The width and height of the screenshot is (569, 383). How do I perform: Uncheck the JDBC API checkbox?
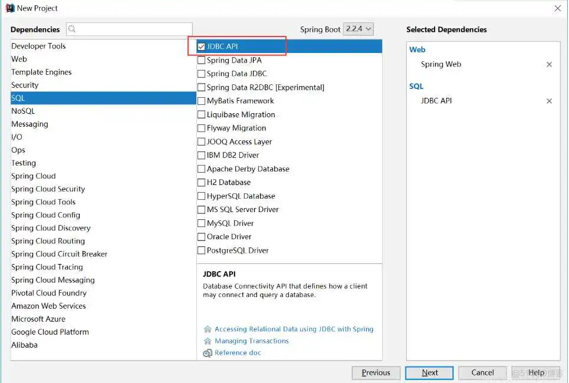click(202, 47)
